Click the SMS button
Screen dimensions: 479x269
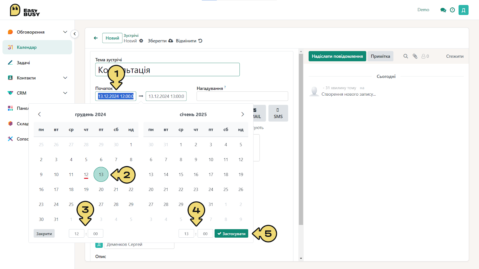point(278,113)
